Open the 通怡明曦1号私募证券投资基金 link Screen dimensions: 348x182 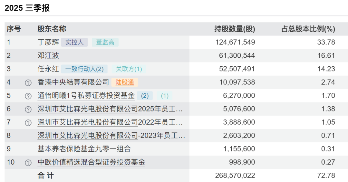point(86,96)
